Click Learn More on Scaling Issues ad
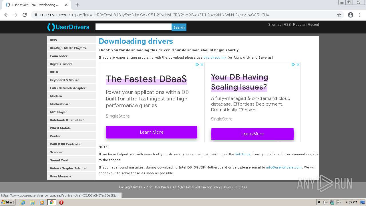This screenshot has width=366, height=206. pyautogui.click(x=252, y=134)
